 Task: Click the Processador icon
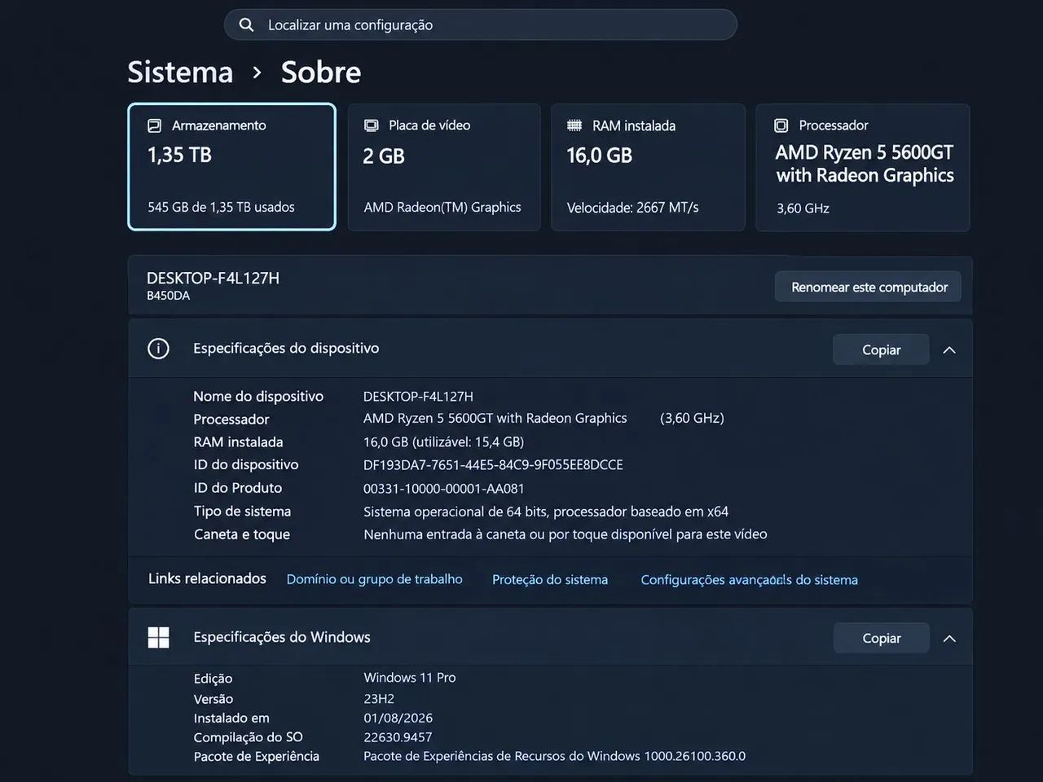point(781,125)
